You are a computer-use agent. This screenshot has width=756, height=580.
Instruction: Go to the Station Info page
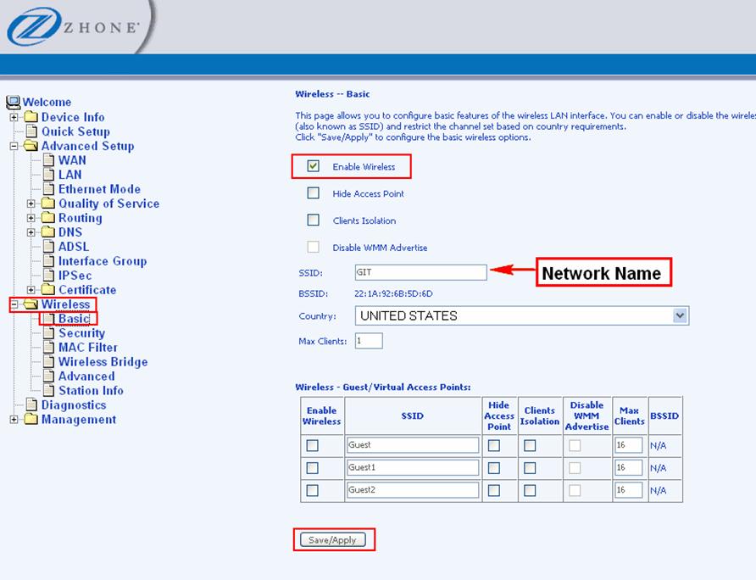click(91, 390)
